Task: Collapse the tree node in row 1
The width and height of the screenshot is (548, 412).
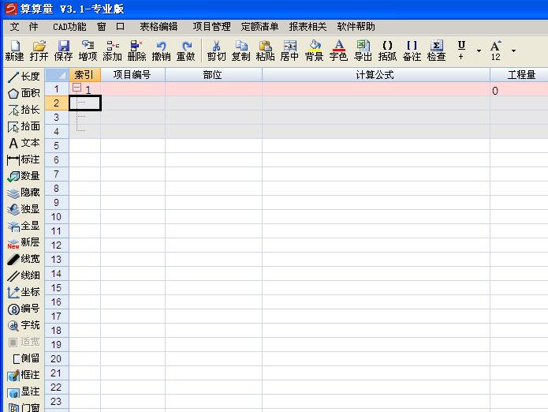Action: pos(76,88)
